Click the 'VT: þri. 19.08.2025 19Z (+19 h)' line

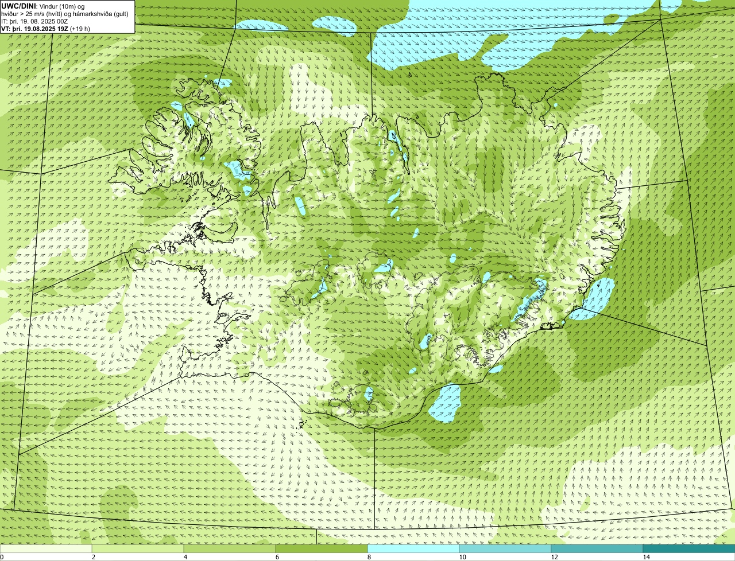click(46, 29)
